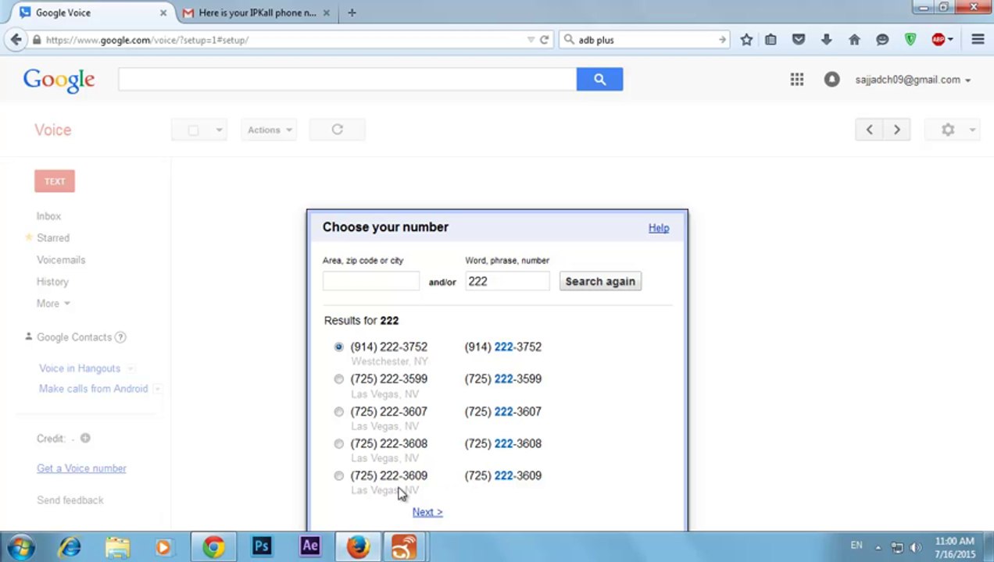Select the (725) 222-3608 radio button
This screenshot has width=994, height=562.
pyautogui.click(x=338, y=443)
